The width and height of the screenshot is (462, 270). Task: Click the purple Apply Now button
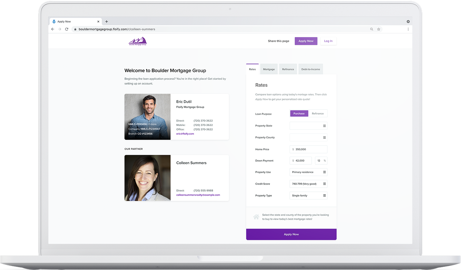tap(291, 234)
